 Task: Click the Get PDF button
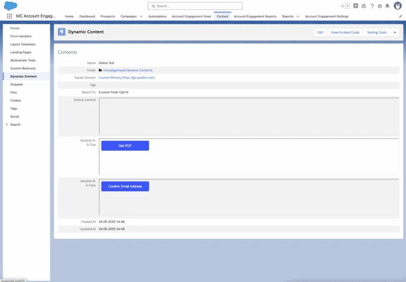(x=125, y=145)
